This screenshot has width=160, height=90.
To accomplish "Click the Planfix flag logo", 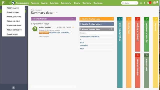I will click(3, 3).
